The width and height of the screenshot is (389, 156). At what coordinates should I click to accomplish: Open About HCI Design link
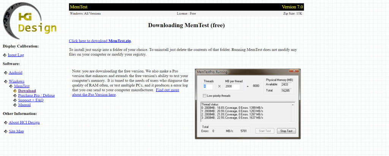point(24,122)
